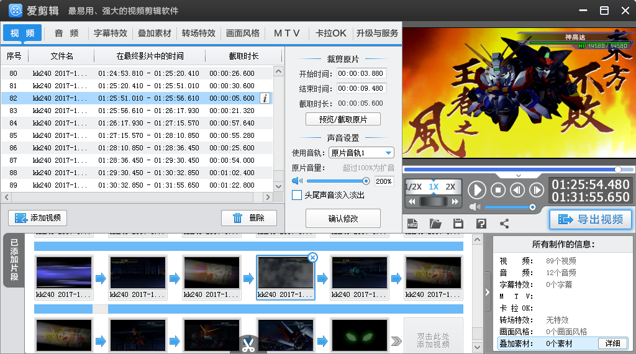Click the 已添加片段 side tab

(14, 260)
